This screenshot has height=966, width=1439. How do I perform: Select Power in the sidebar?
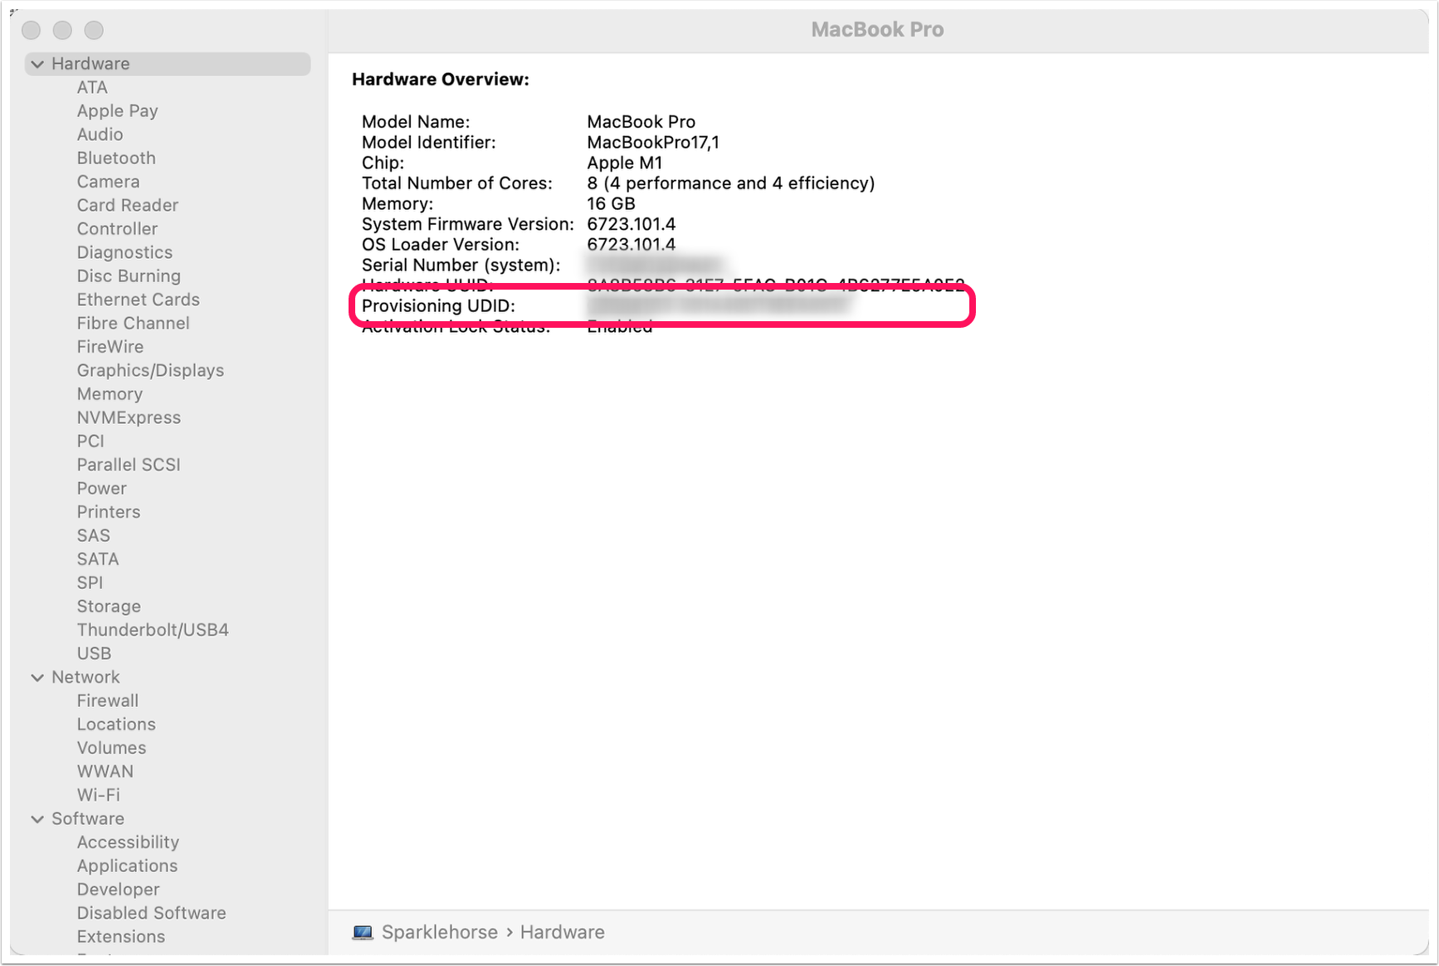[x=102, y=488]
